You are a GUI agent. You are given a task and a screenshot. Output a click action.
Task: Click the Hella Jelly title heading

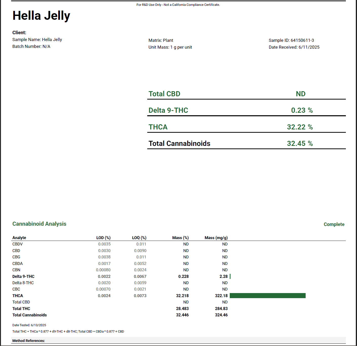click(41, 16)
